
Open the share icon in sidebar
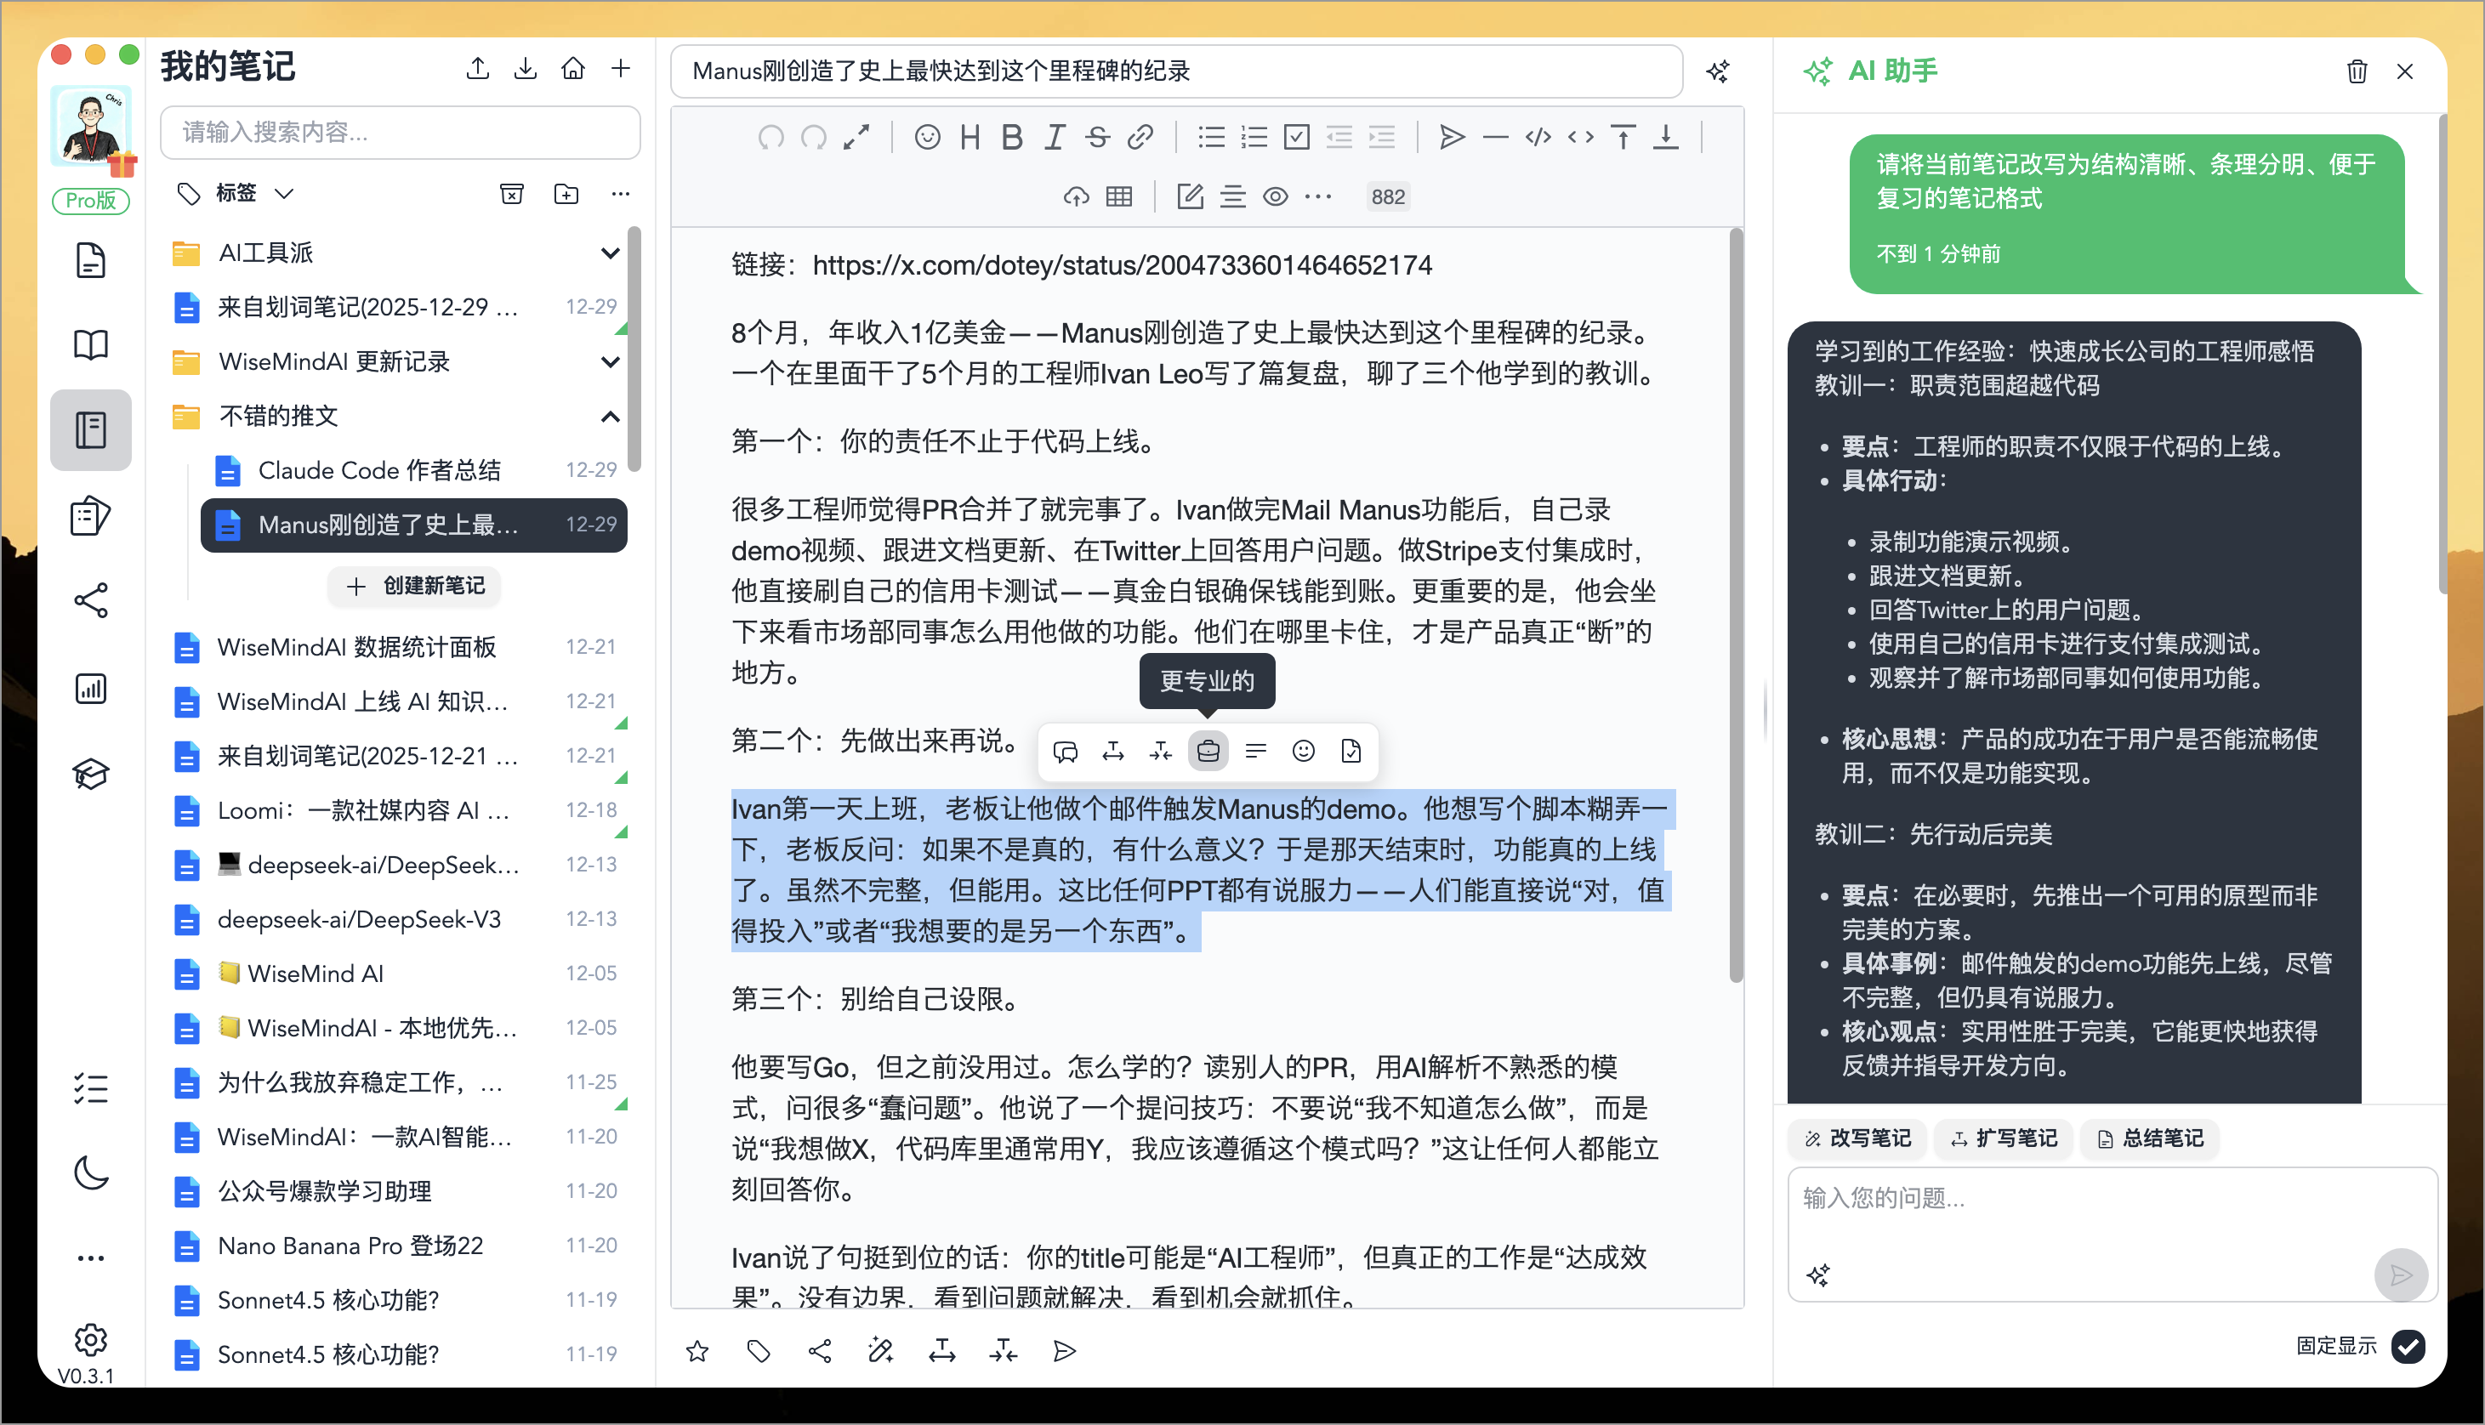[x=90, y=601]
